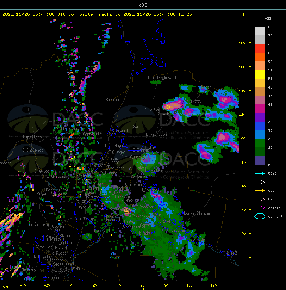Click the 'Carrizal' map label
The width and height of the screenshot is (286, 290).
[102, 231]
